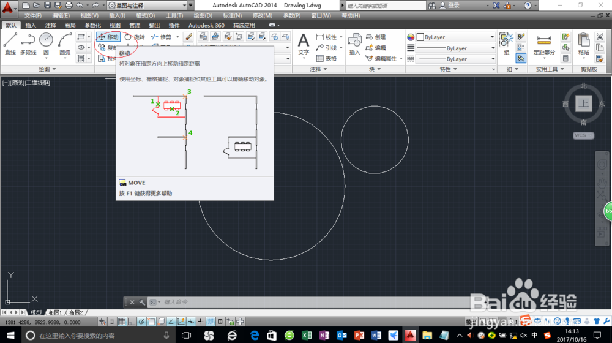
Task: Click the block Edit (编辑) tool
Action: [x=376, y=48]
